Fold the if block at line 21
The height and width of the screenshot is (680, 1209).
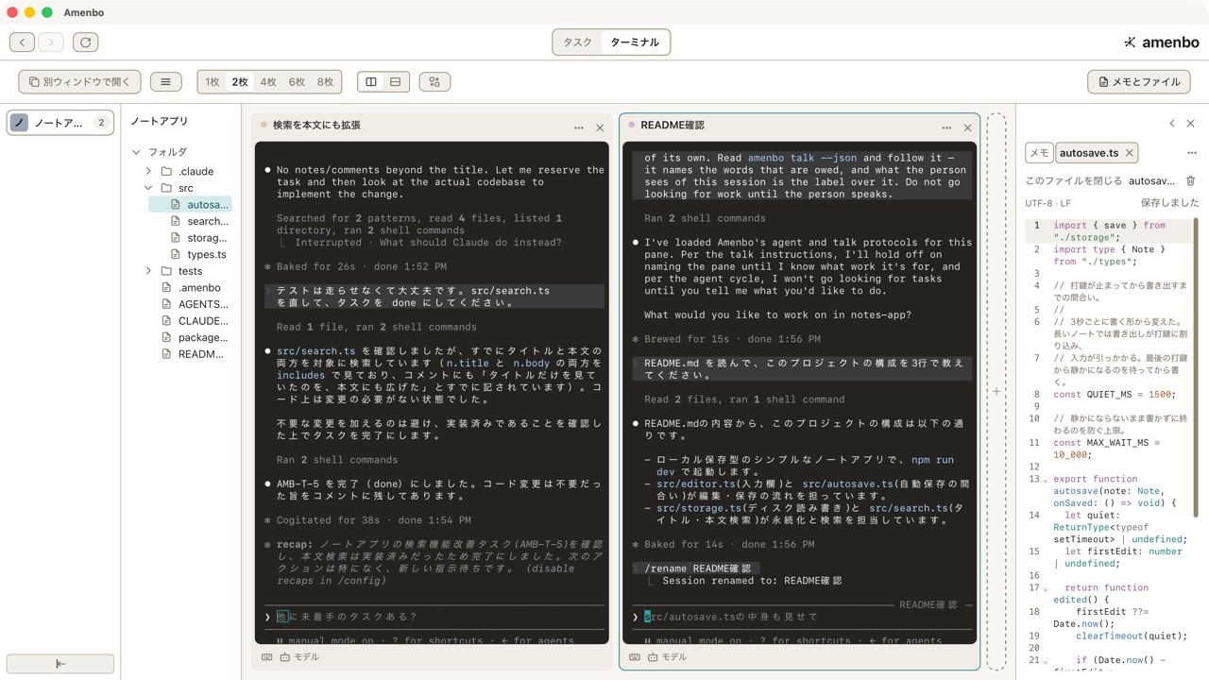pyautogui.click(x=1046, y=660)
